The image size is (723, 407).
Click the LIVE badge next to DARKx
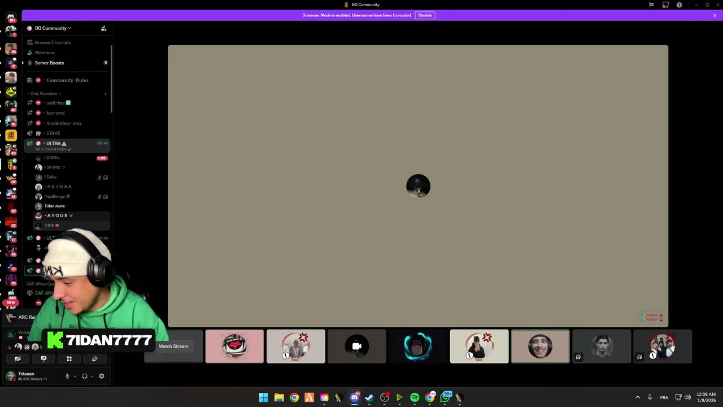coord(102,158)
